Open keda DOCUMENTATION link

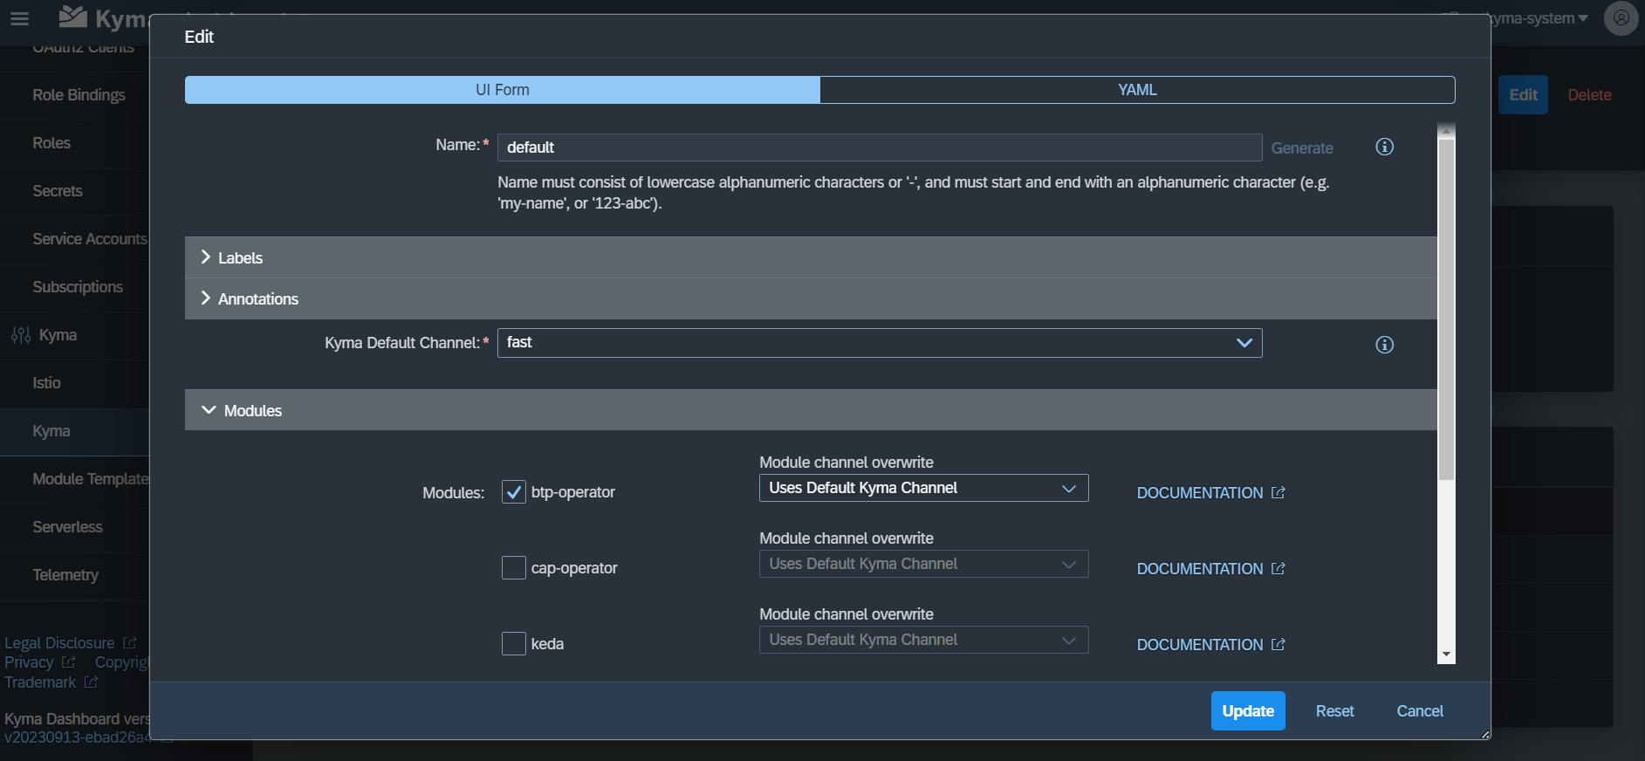click(x=1200, y=645)
